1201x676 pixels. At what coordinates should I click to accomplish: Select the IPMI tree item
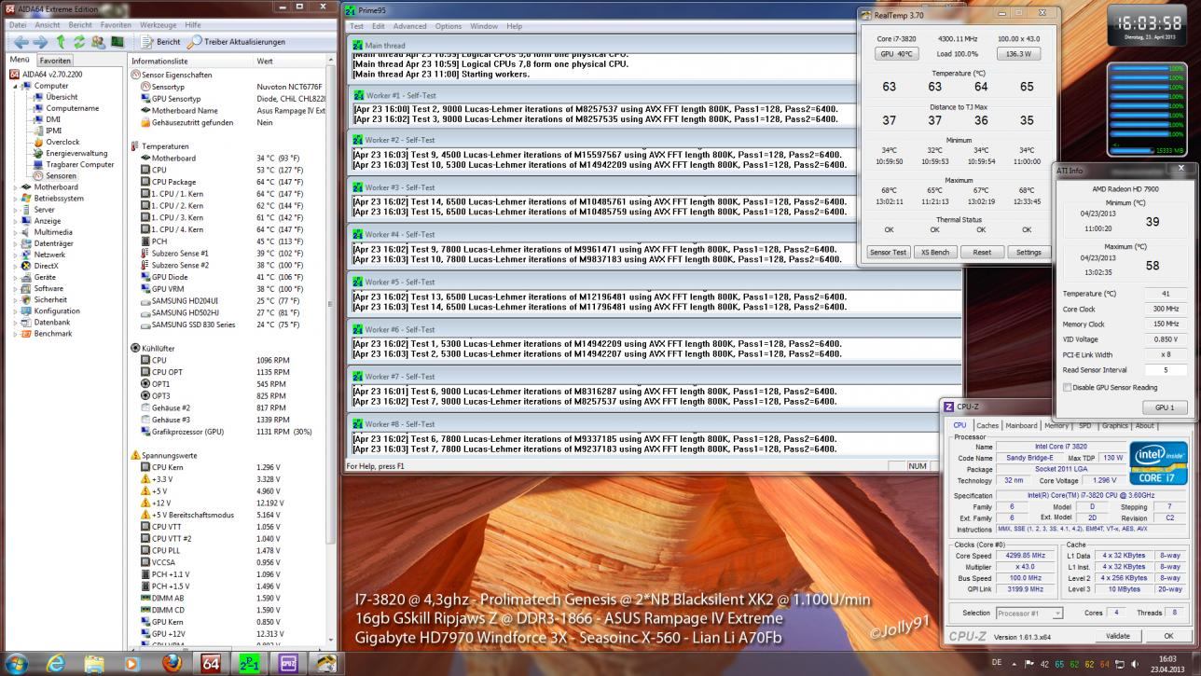[54, 131]
